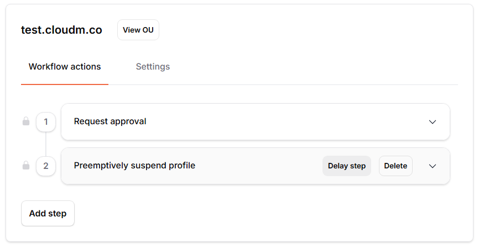484x249 pixels.
Task: Click Delay step on suspend profile
Action: point(347,166)
